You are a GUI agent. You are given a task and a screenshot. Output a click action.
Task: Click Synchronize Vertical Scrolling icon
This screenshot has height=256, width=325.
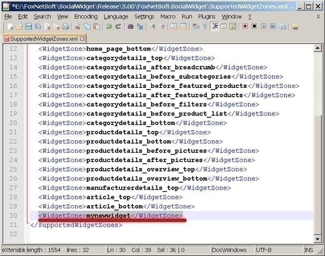click(174, 26)
